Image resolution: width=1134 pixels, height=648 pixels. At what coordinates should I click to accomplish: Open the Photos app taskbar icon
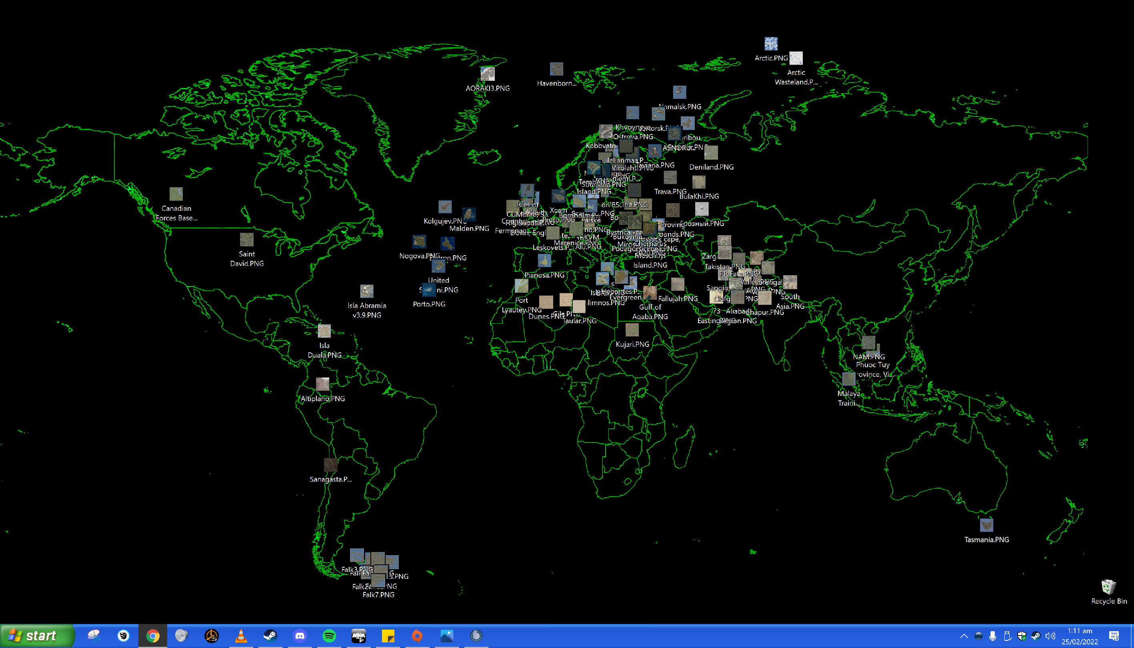click(x=447, y=636)
